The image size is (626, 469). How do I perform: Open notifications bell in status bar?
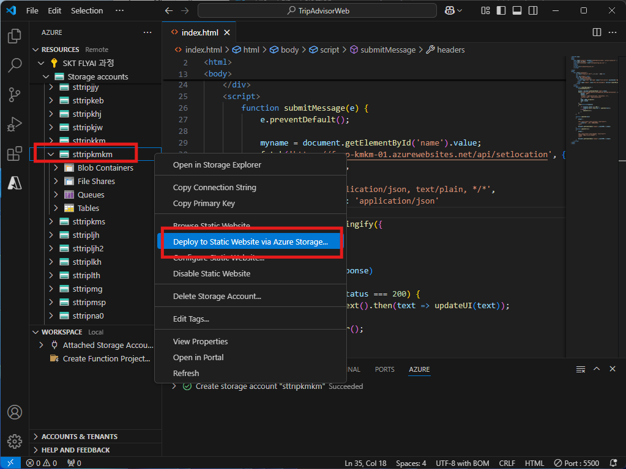point(614,463)
